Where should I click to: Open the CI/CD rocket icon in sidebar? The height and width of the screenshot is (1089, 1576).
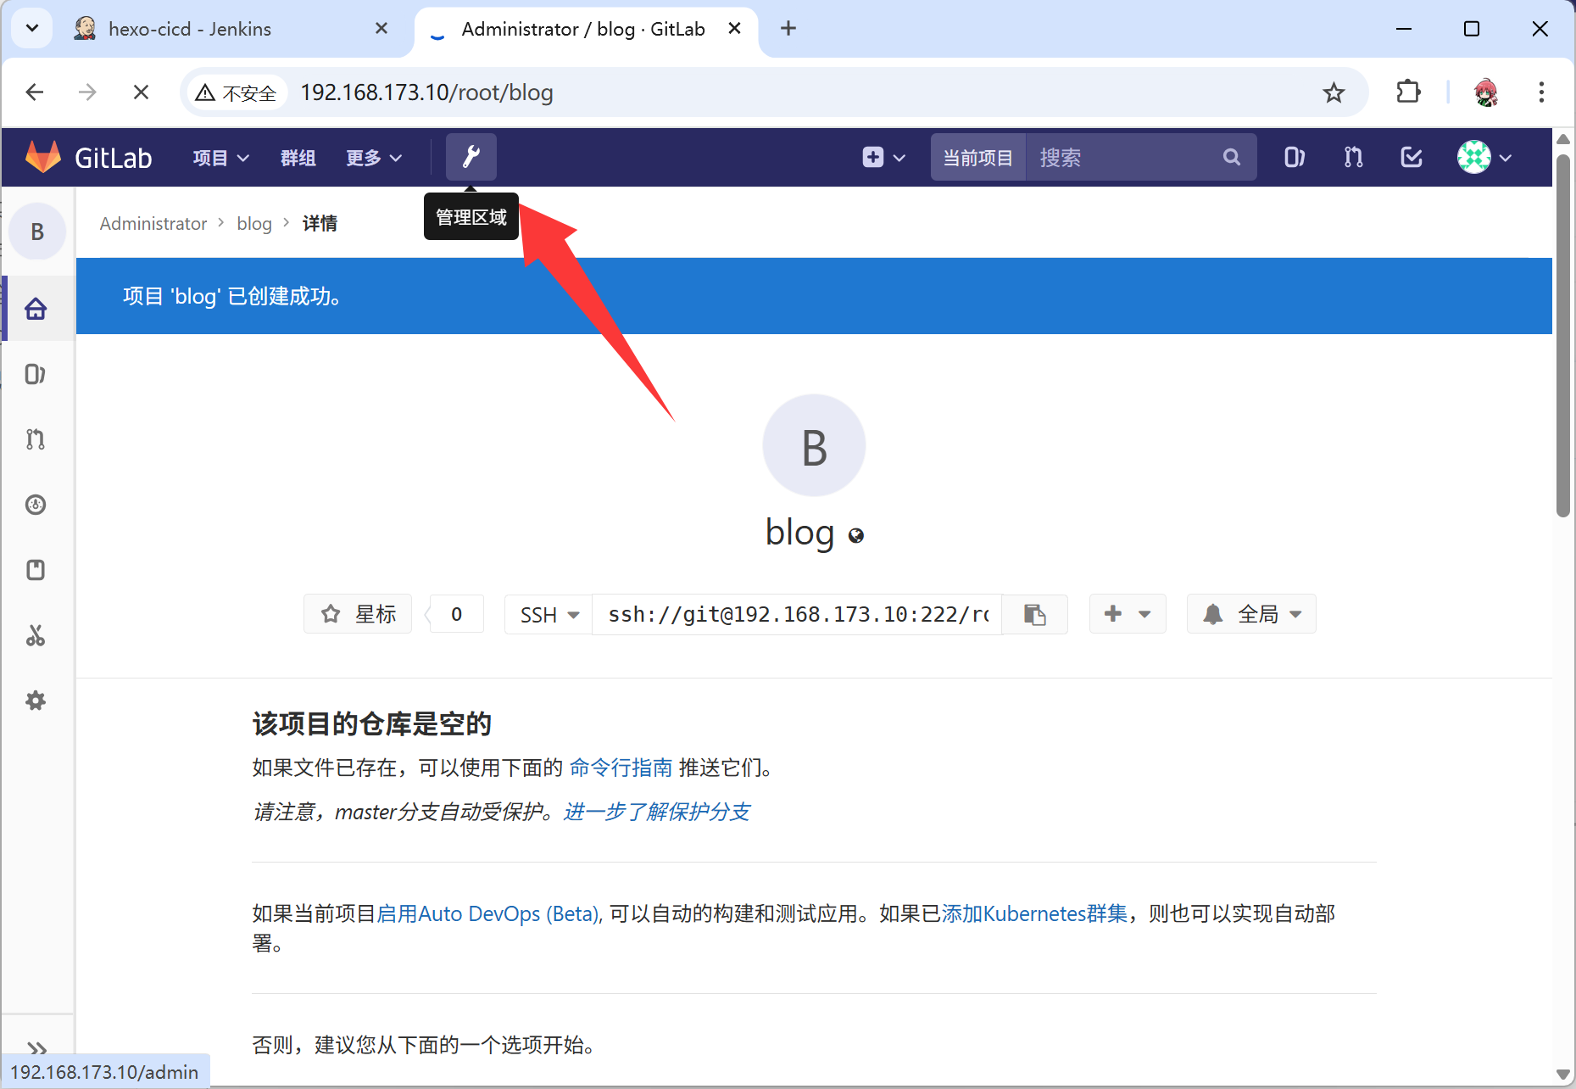pos(36,505)
